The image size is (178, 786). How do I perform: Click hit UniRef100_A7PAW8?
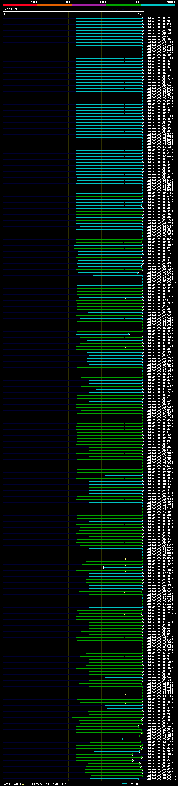coord(160,364)
